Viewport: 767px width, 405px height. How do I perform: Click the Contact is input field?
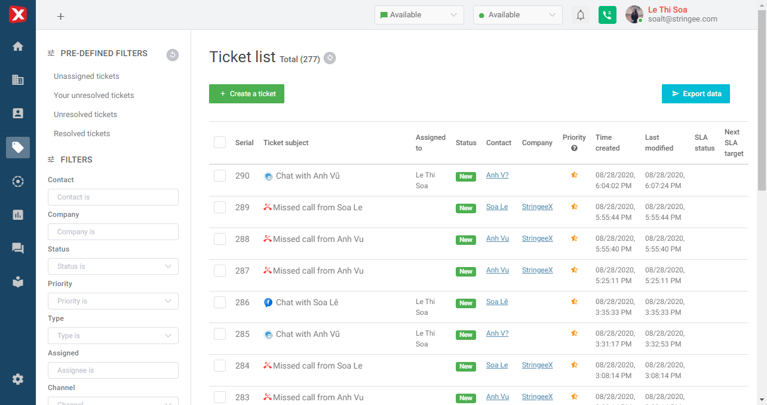(x=113, y=197)
